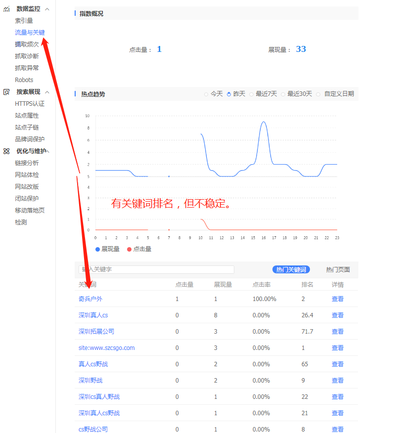397x433 pixels.
Task: Select the 热门关键词 tab
Action: coord(291,269)
